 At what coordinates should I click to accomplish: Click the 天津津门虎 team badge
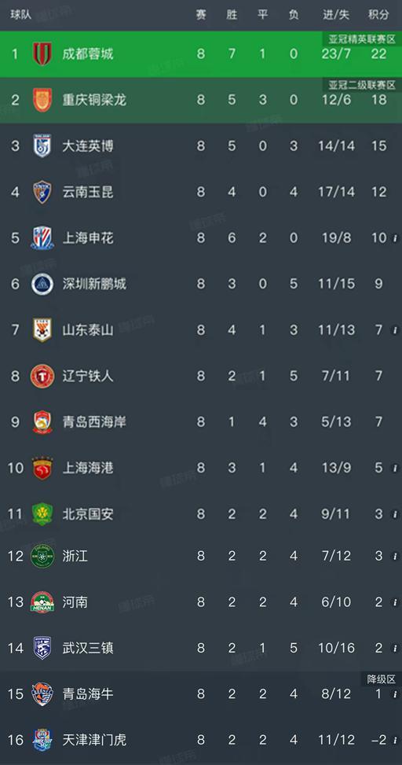click(42, 740)
